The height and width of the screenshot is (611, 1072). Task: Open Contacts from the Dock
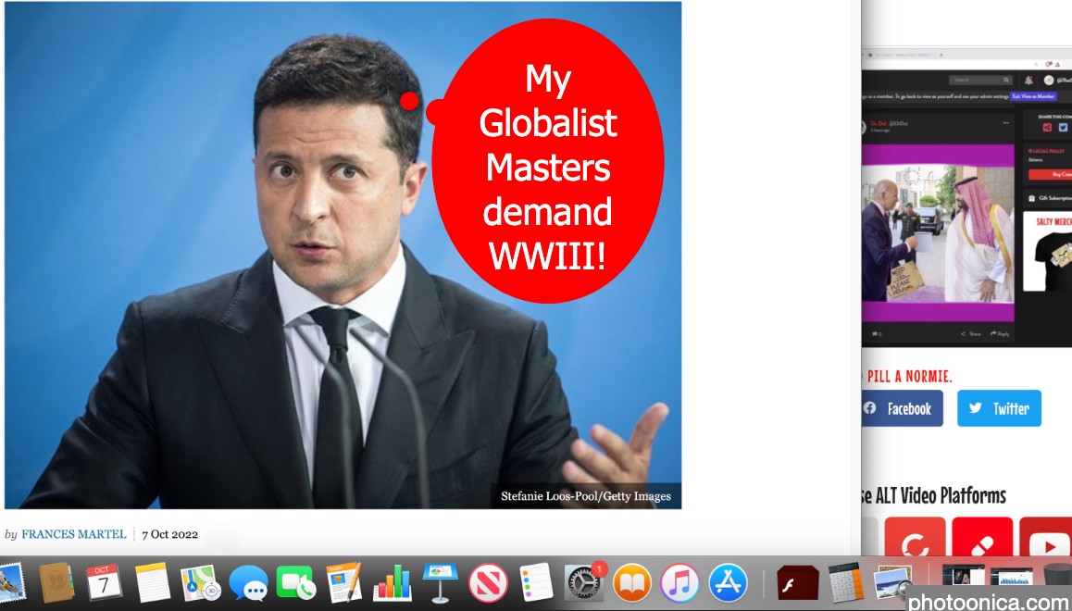56,583
